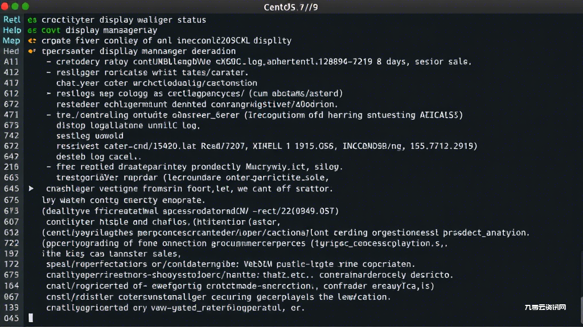The image size is (583, 327).
Task: Click the 'CentOS 7//9' window title
Action: 291,7
